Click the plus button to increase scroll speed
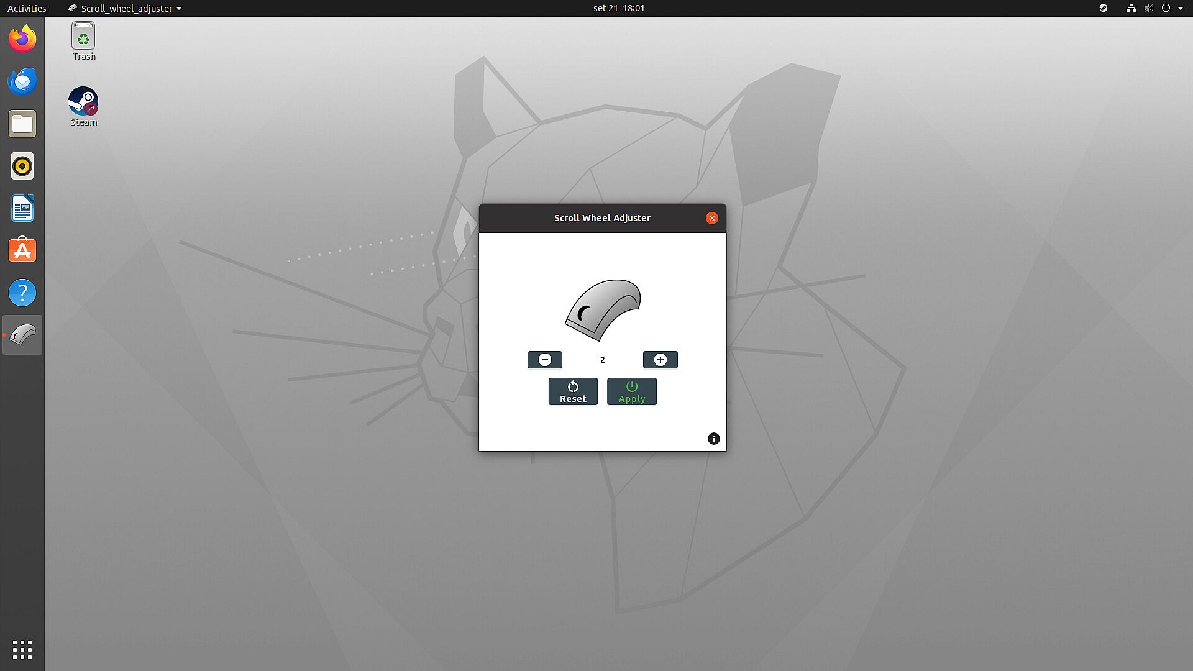Screen dimensions: 1193x671 pos(660,360)
